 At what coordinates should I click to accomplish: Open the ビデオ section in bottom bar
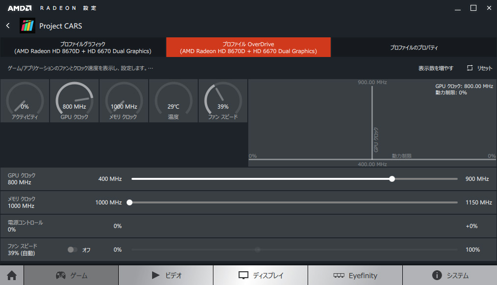[166, 275]
